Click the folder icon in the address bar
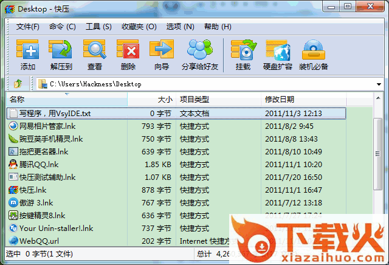This screenshot has height=265, width=389. coord(43,84)
